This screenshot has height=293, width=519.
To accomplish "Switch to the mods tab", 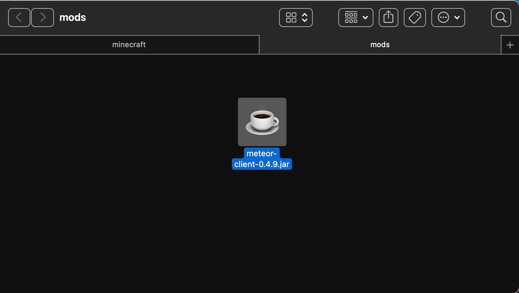I will [x=380, y=44].
